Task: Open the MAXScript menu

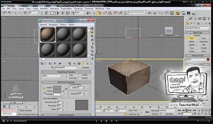Action: [100, 8]
